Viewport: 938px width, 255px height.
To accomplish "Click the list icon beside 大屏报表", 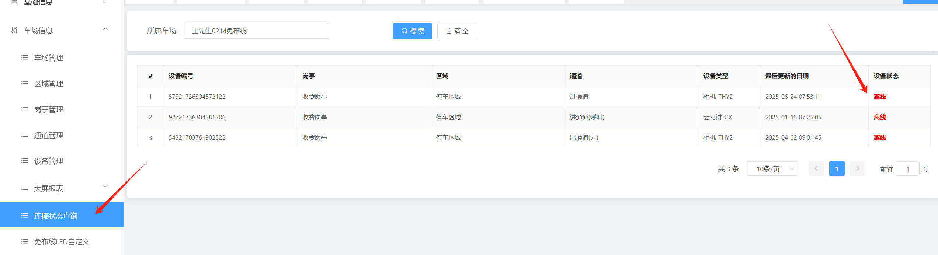I will [25, 188].
